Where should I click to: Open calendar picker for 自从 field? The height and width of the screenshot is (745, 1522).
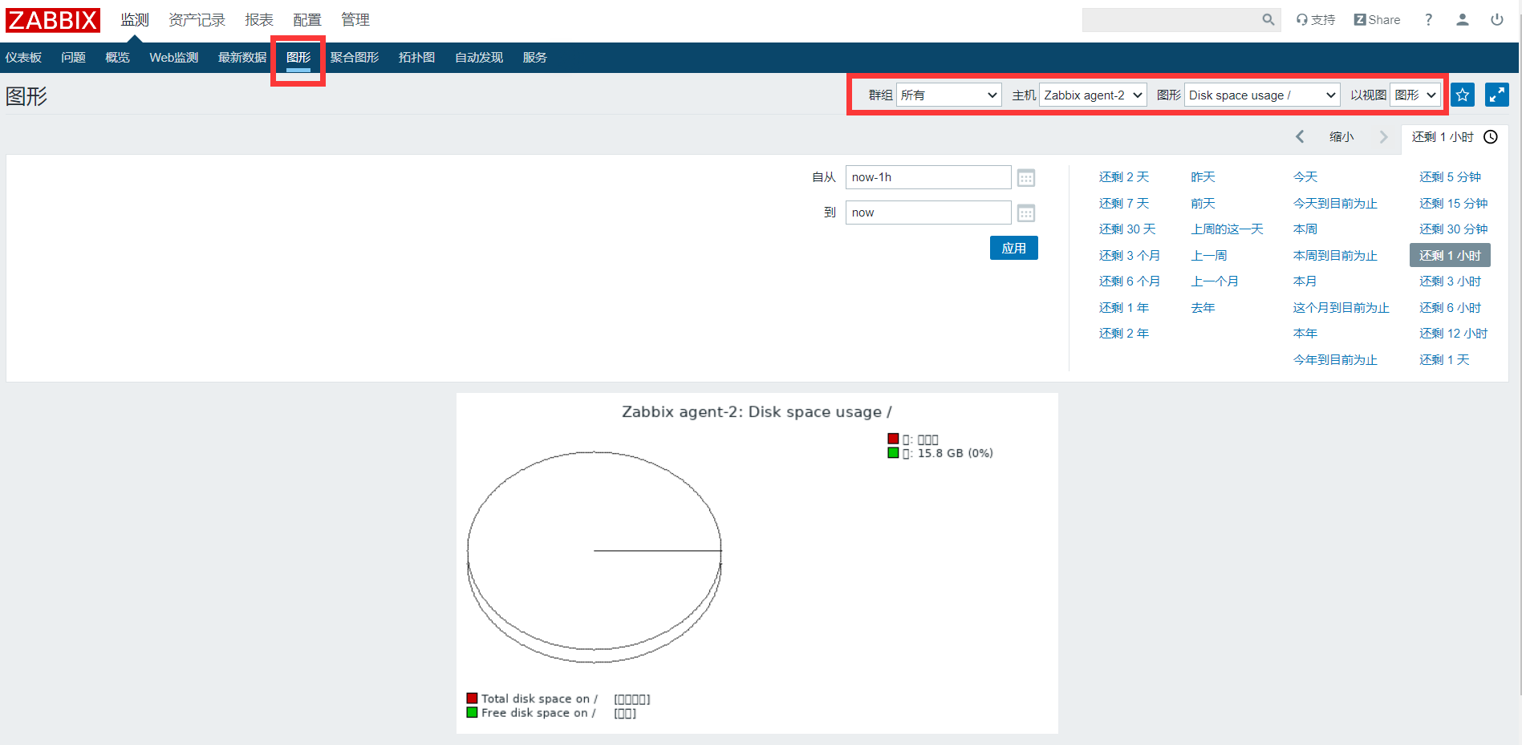point(1026,178)
